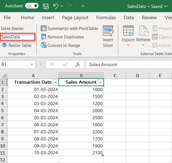Click the Sales Amount header cell

tap(81, 82)
